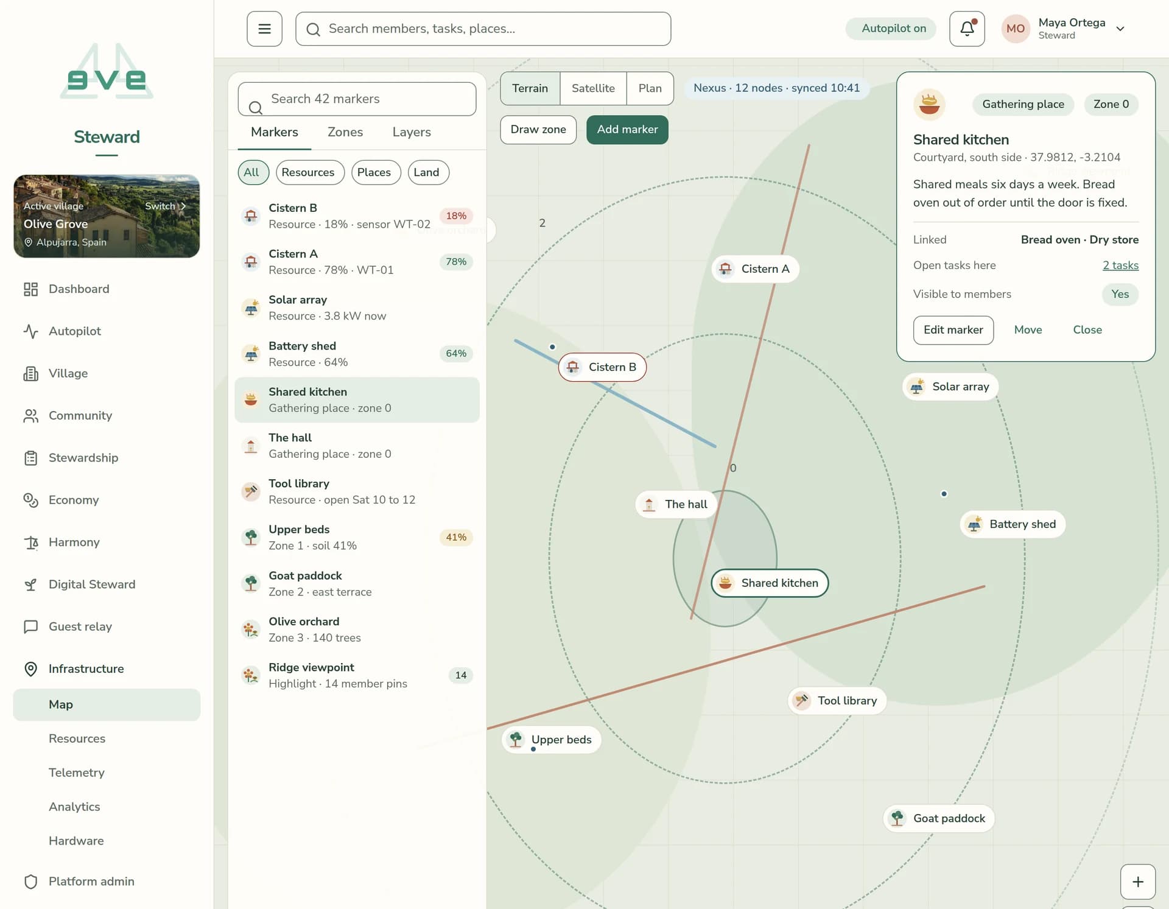Switch to the Zones tab

tap(345, 132)
